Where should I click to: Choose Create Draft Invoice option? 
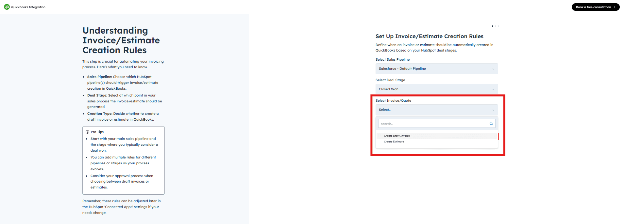(437, 136)
